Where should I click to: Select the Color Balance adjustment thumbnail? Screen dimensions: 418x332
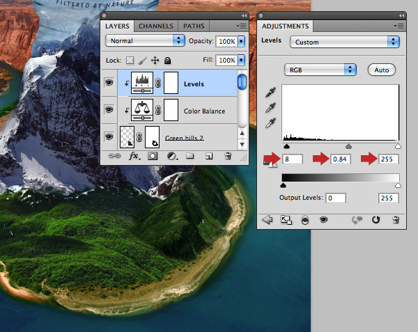(x=142, y=110)
